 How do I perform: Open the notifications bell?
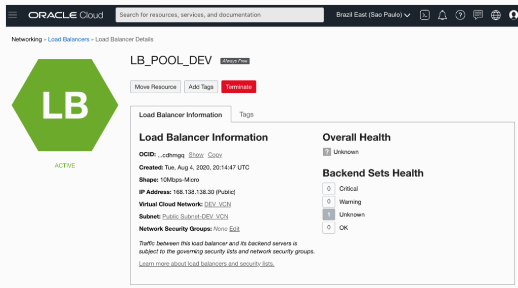coord(443,15)
